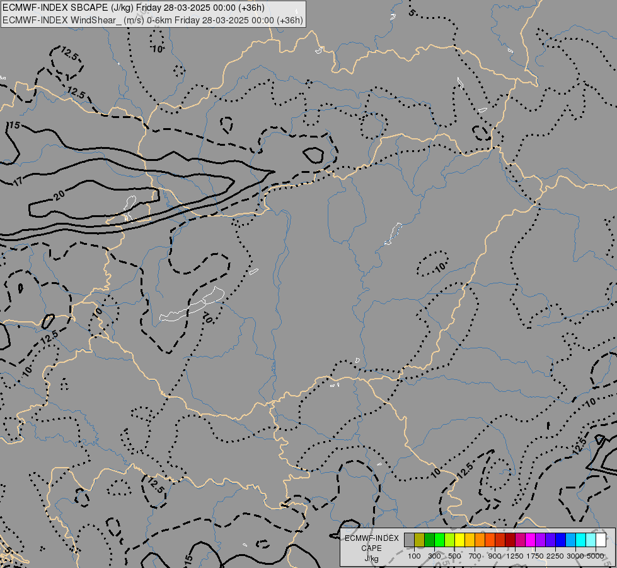The height and width of the screenshot is (568, 617).
Task: Click the 700 label on the CAPE legend
Action: pyautogui.click(x=475, y=556)
